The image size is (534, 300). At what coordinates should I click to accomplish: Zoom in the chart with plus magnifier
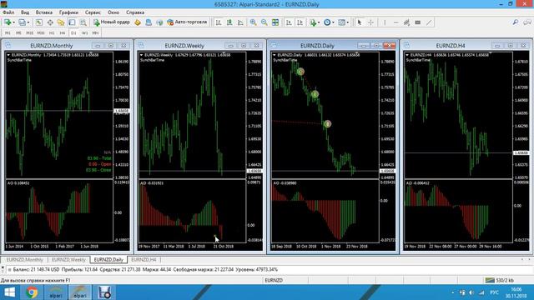[x=253, y=22]
